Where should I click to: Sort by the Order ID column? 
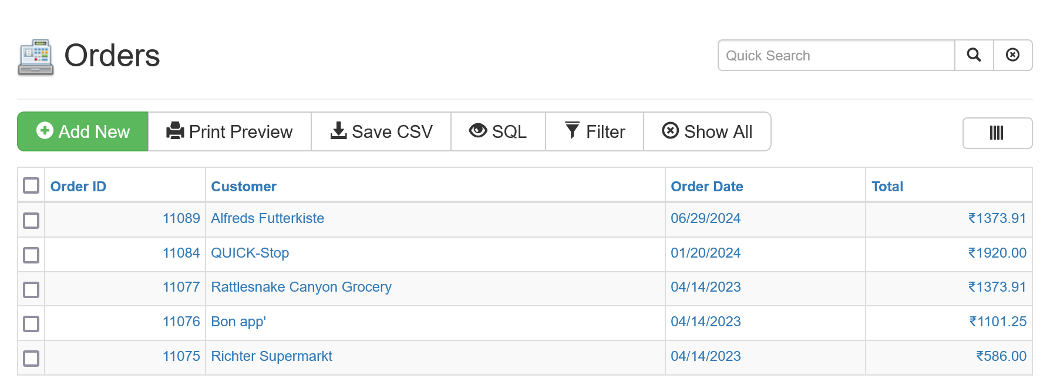(x=78, y=187)
